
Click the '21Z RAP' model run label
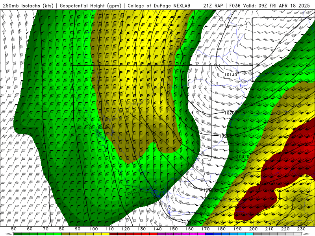[x=213, y=6]
